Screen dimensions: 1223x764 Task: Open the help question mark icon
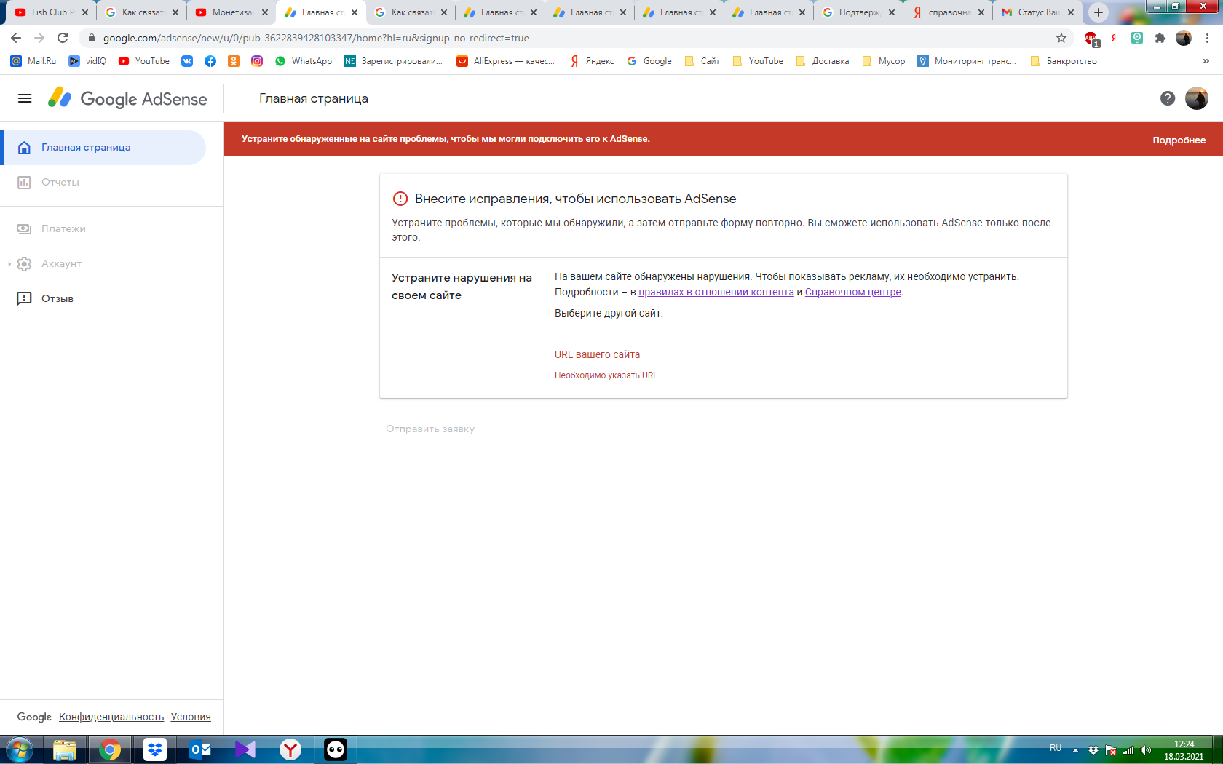[x=1168, y=98]
